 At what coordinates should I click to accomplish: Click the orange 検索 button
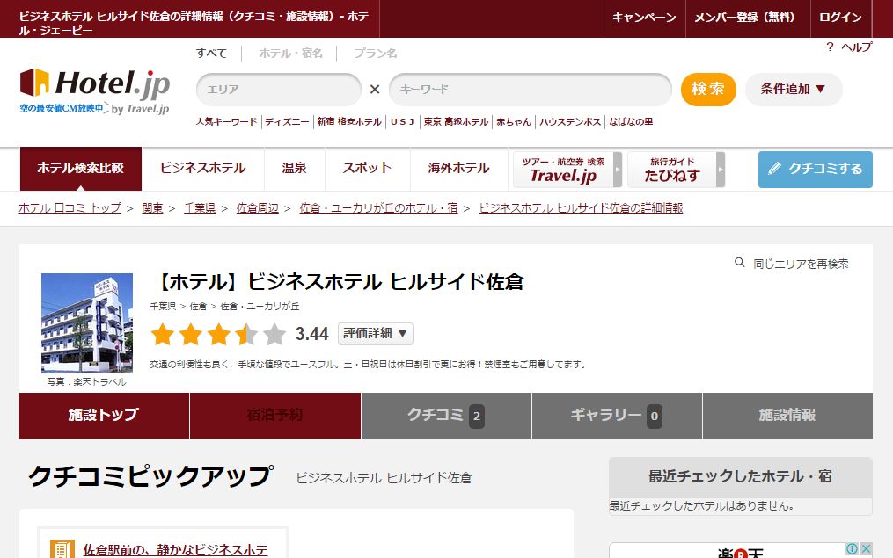point(708,90)
